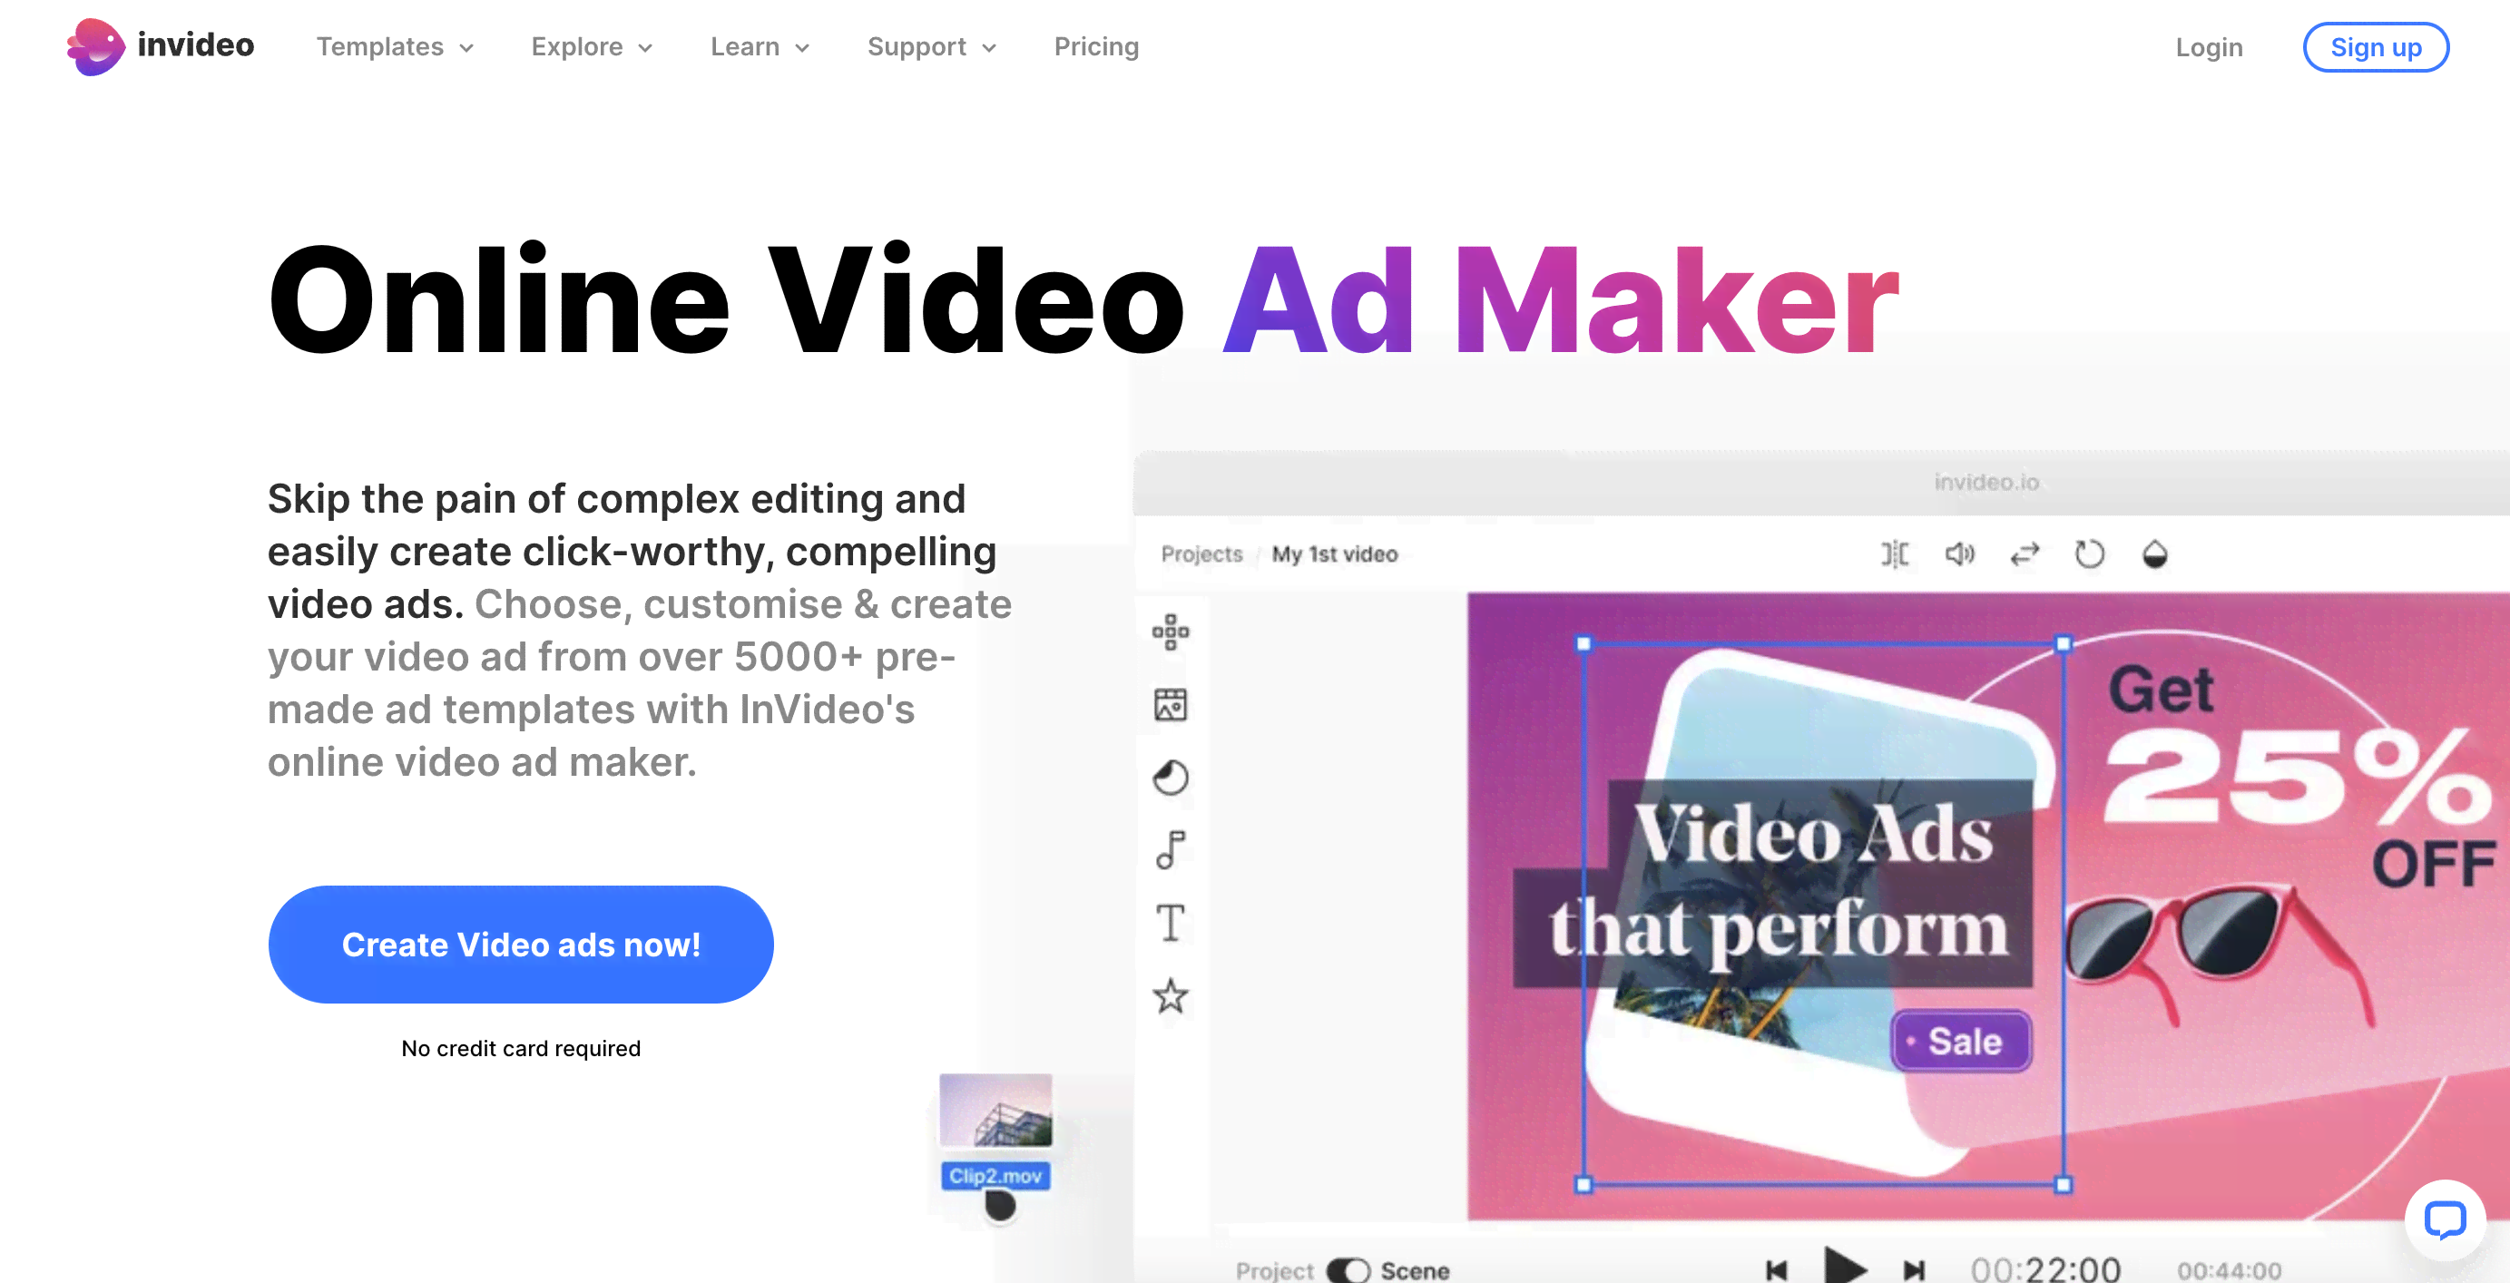The width and height of the screenshot is (2510, 1283).
Task: Expand the Templates navigation dropdown
Action: (x=397, y=45)
